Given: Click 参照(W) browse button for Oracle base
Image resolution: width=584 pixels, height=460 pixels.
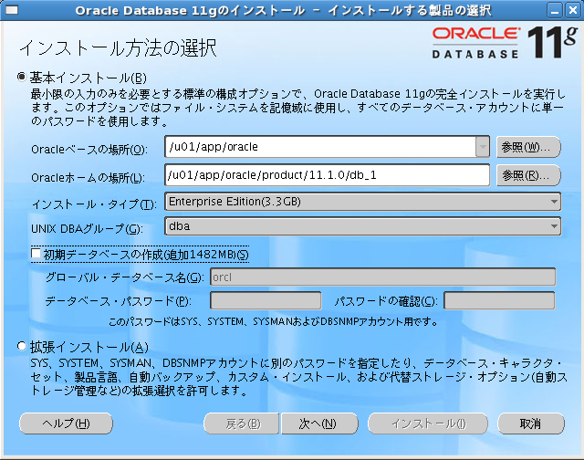Looking at the screenshot, I should click(x=528, y=147).
